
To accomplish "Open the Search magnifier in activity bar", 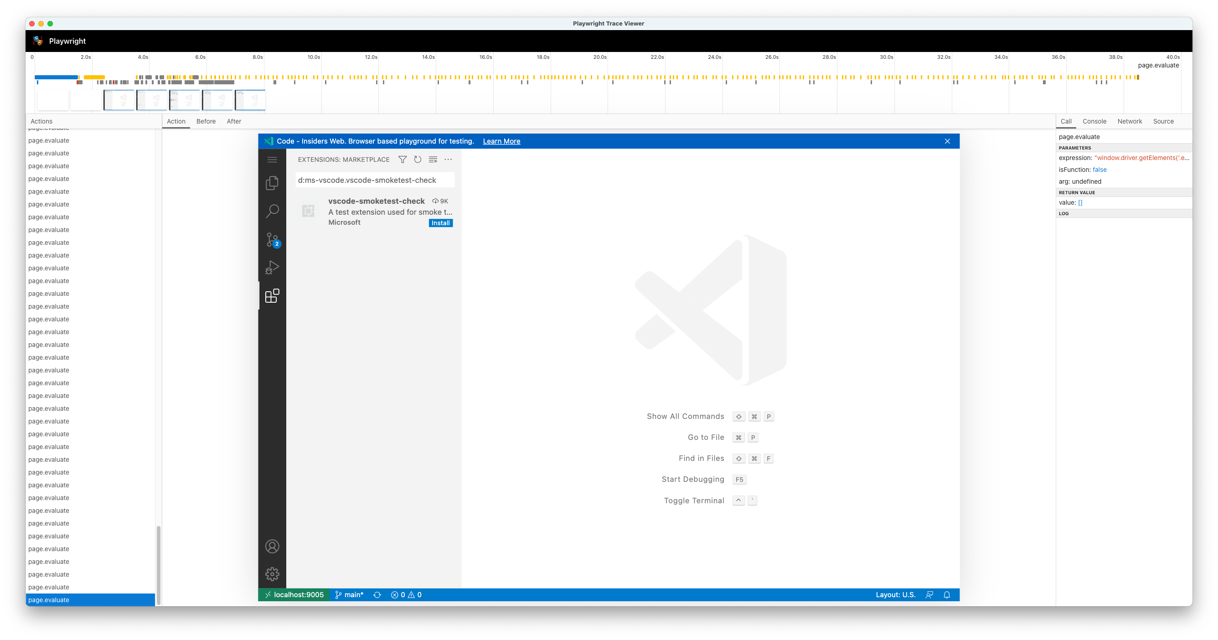I will [272, 211].
